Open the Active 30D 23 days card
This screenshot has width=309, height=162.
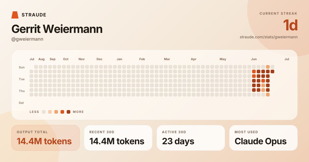coord(191,138)
